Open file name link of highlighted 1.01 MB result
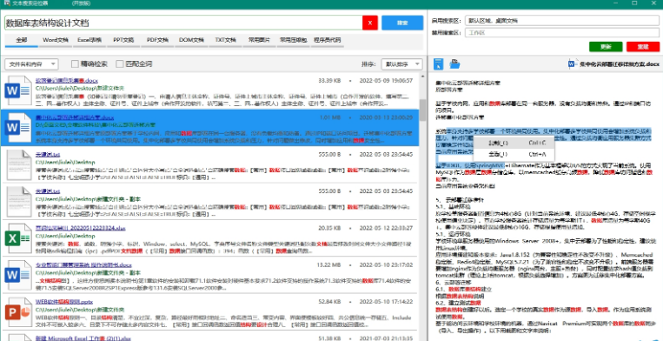 click(x=75, y=117)
